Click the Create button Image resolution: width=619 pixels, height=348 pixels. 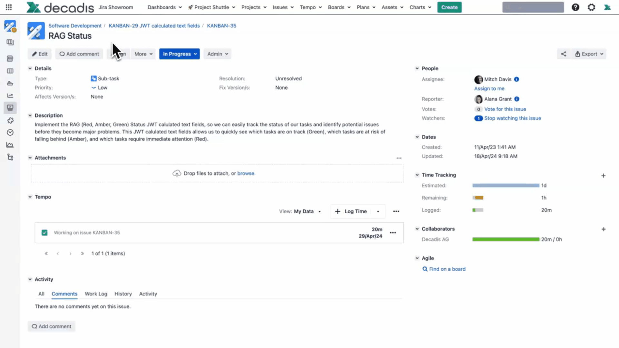coord(449,7)
